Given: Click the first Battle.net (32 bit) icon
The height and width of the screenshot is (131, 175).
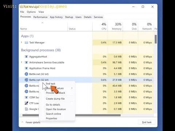Looking at the screenshot, I should click(26, 74).
